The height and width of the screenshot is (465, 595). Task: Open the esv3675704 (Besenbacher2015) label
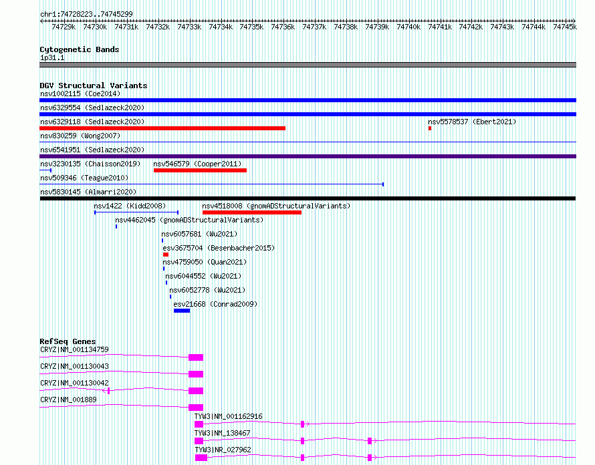click(219, 248)
